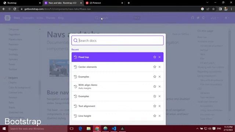This screenshot has height=132, width=235.
Task: Open the recent result Fixed top
Action: pyautogui.click(x=117, y=57)
